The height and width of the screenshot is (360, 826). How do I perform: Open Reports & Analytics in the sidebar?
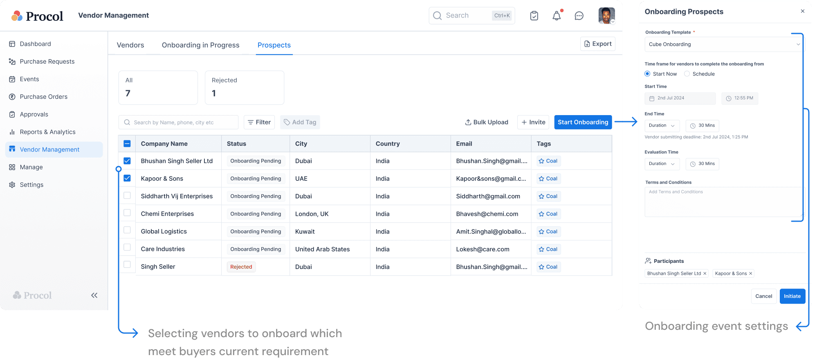(42, 132)
